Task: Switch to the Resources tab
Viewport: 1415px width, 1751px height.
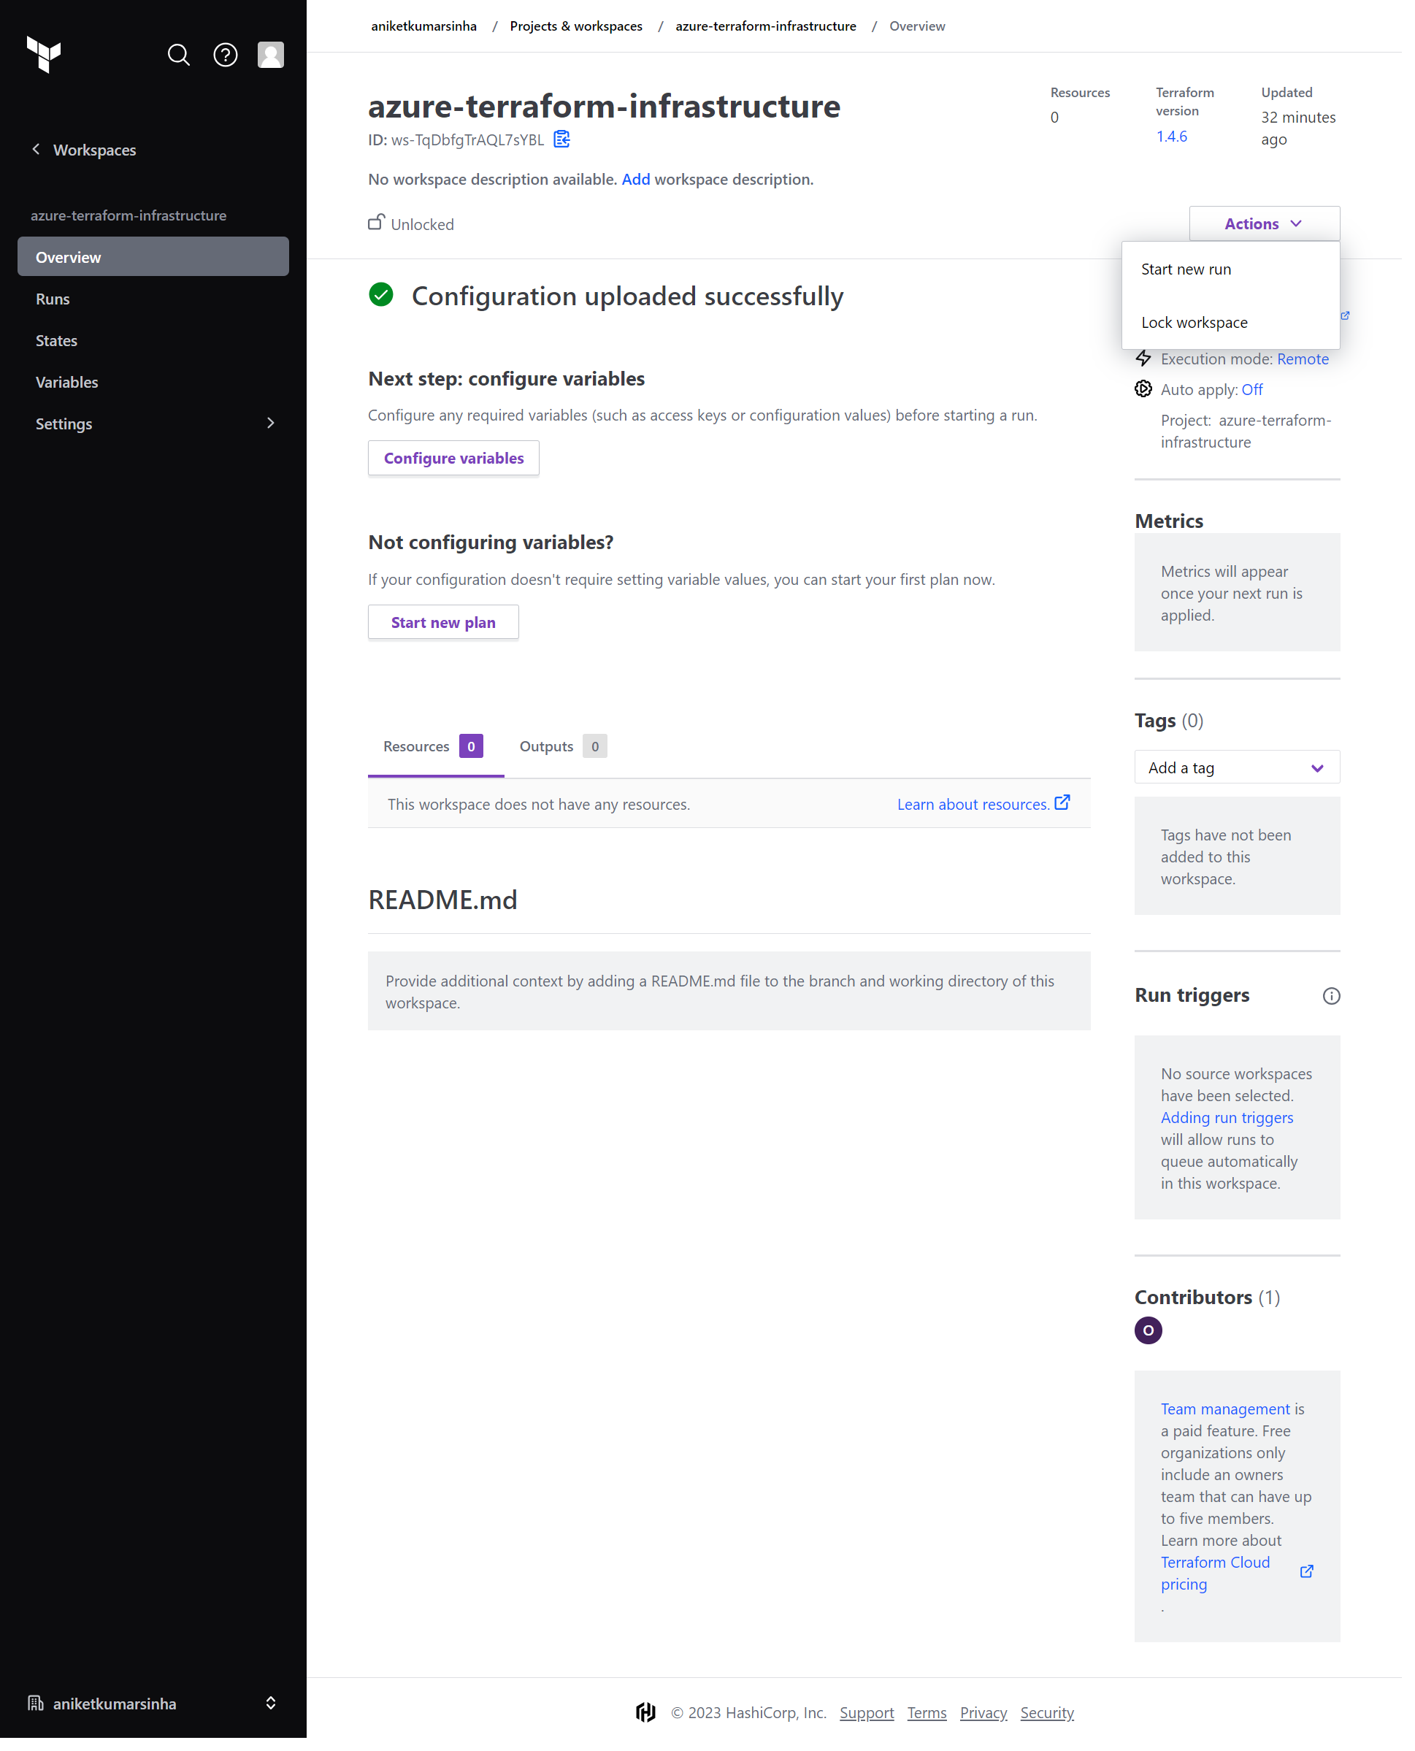Action: pos(440,754)
